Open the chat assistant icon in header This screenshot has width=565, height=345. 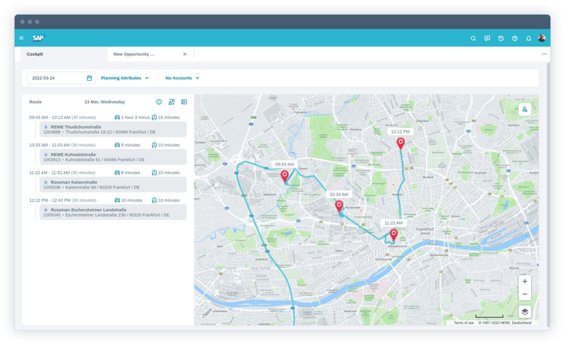tap(487, 38)
